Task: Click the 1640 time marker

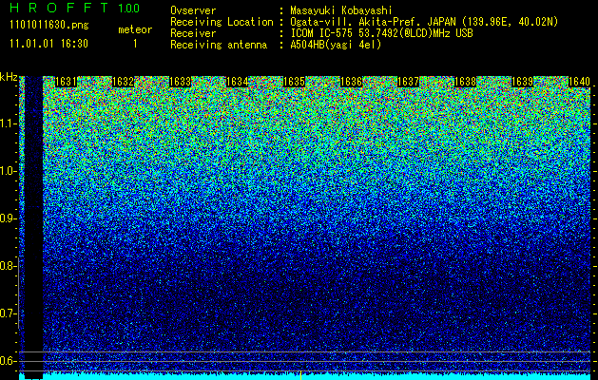Action: pos(579,82)
